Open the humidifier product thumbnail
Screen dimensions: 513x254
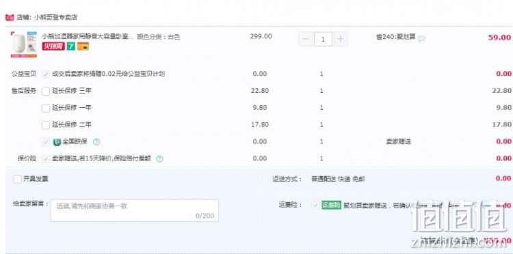(x=24, y=44)
